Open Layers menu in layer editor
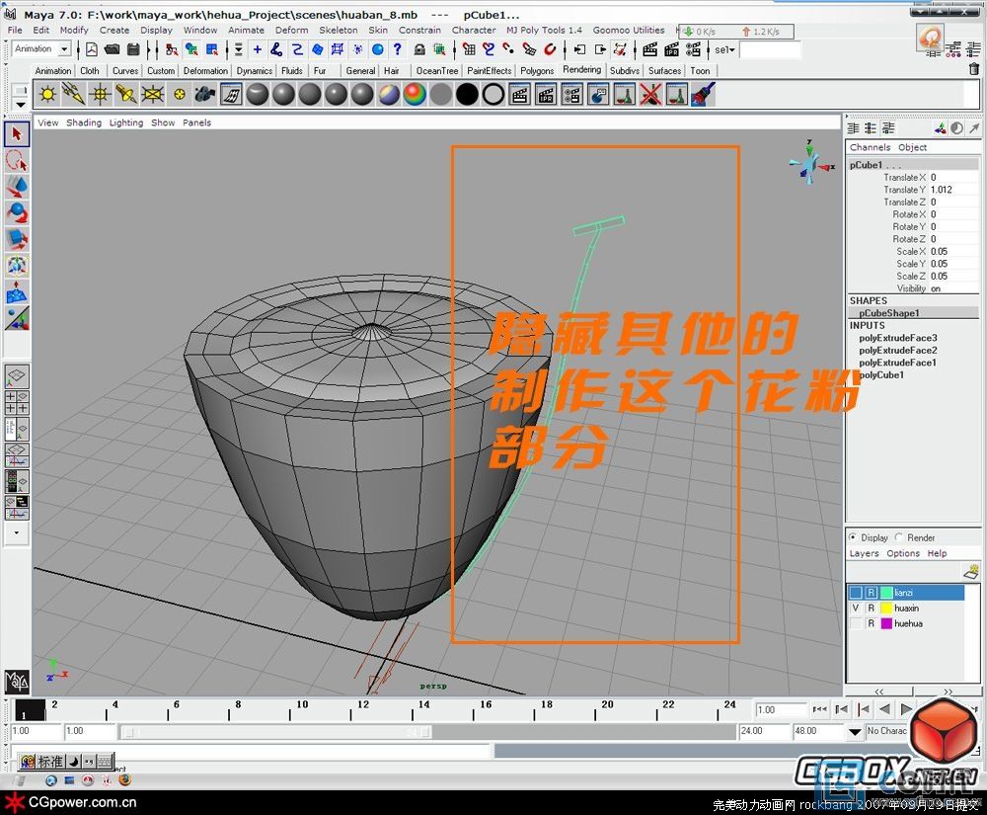987x815 pixels. pos(864,553)
